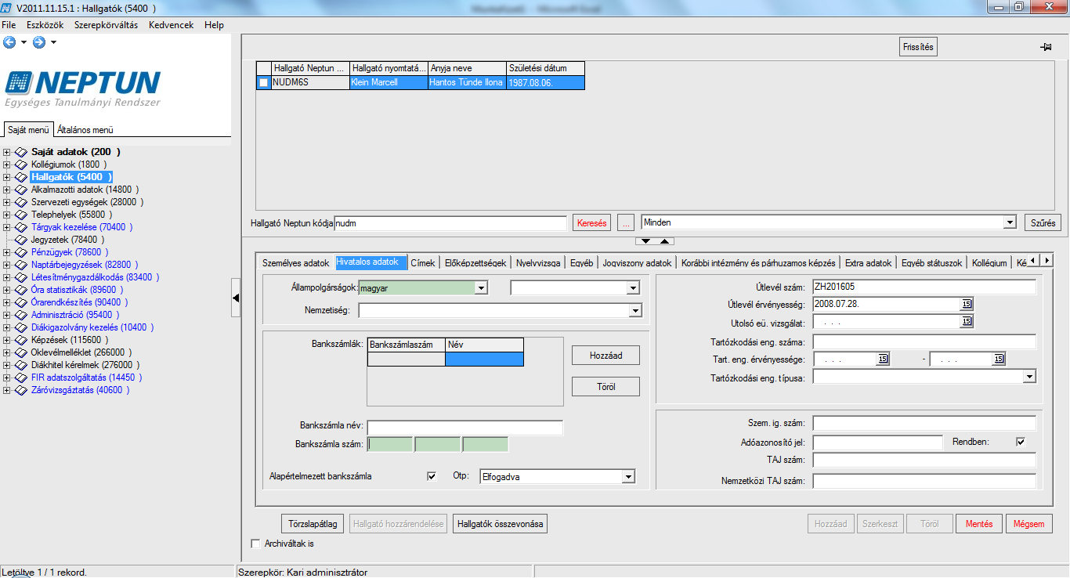Image resolution: width=1070 pixels, height=578 pixels.
Task: Click the Törzslapátlag button
Action: pos(313,524)
